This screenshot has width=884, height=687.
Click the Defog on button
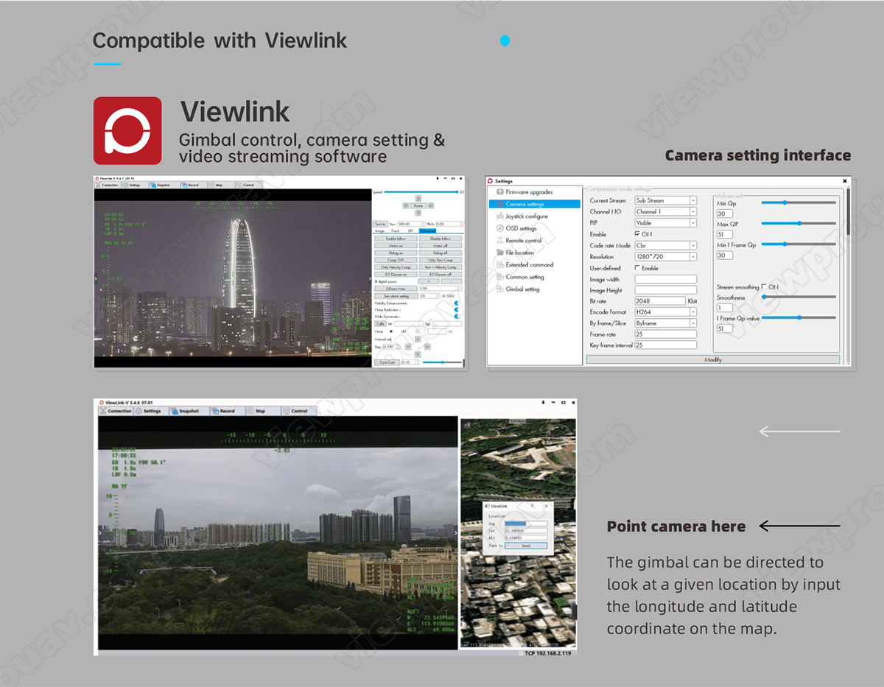[396, 253]
